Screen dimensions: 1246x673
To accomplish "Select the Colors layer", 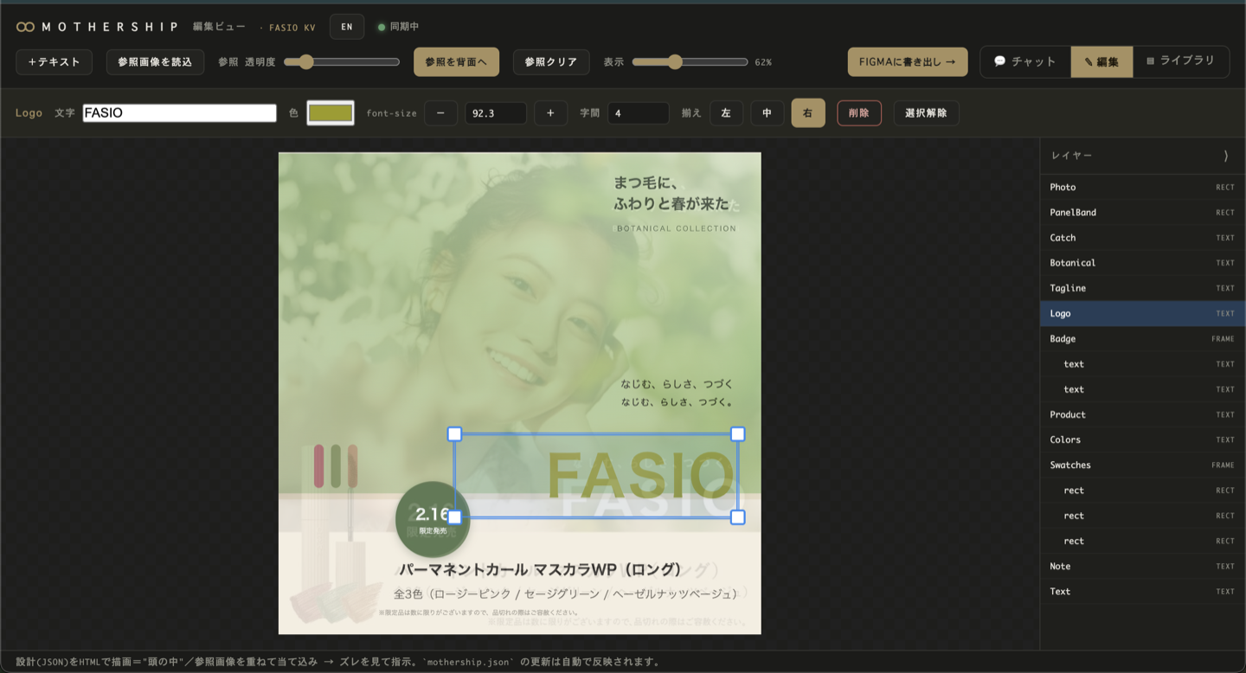I will point(1142,439).
